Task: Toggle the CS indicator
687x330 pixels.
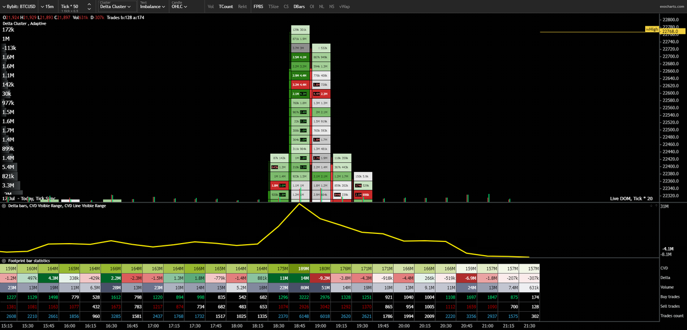Action: point(286,6)
